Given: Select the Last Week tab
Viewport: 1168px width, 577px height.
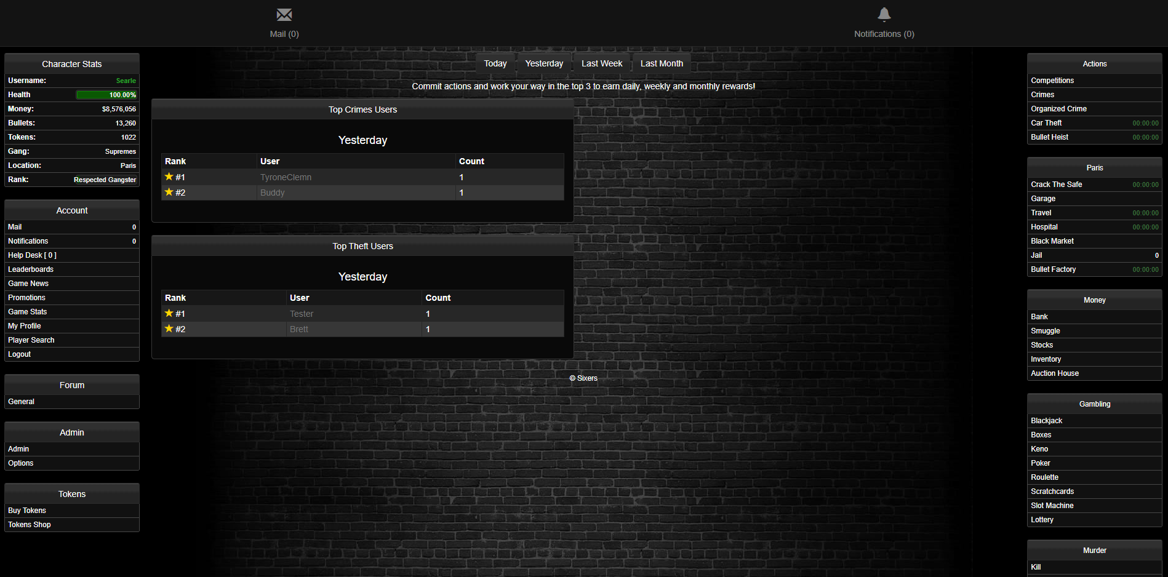Looking at the screenshot, I should click(601, 63).
